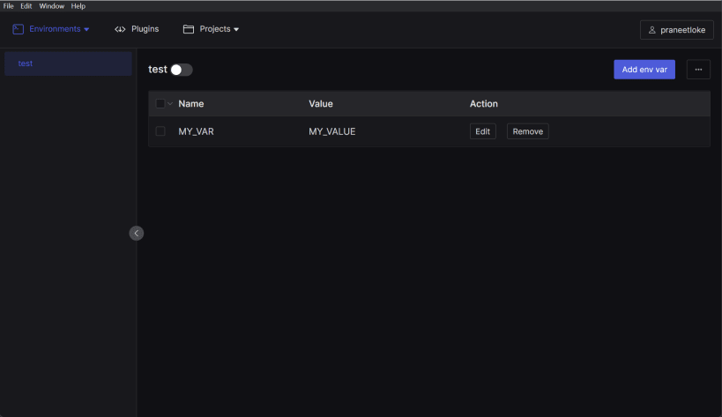
Task: Tick the MY_VAR row checkbox
Action: pos(160,131)
